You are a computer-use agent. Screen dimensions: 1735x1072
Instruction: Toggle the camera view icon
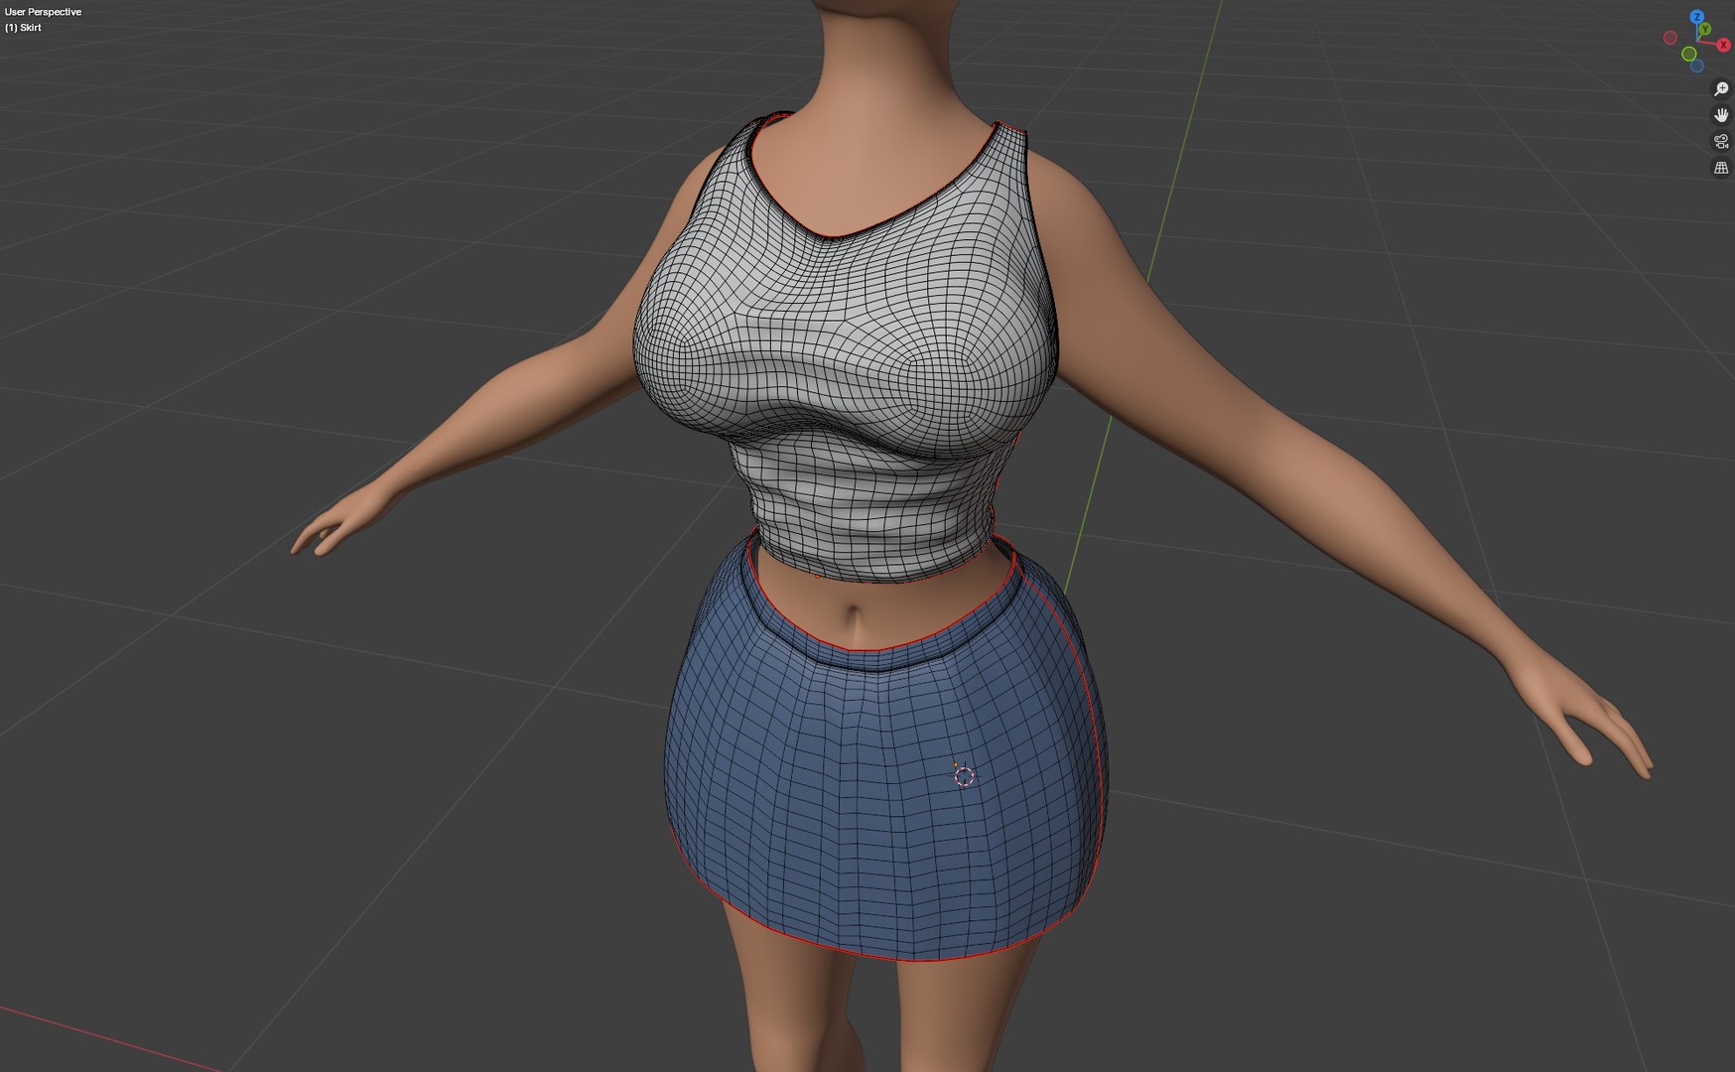point(1721,142)
